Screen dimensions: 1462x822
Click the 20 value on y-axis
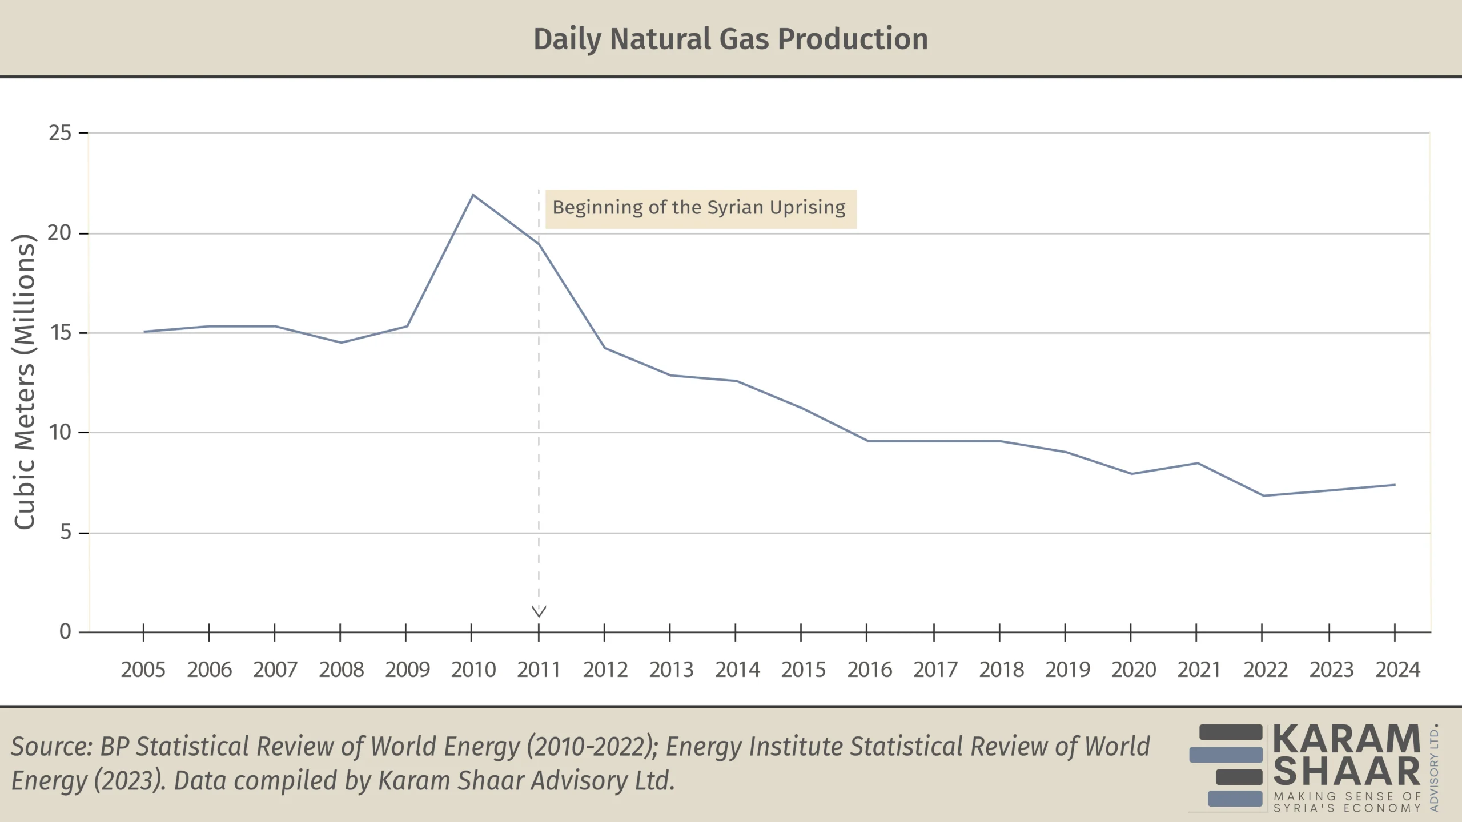[x=59, y=233]
